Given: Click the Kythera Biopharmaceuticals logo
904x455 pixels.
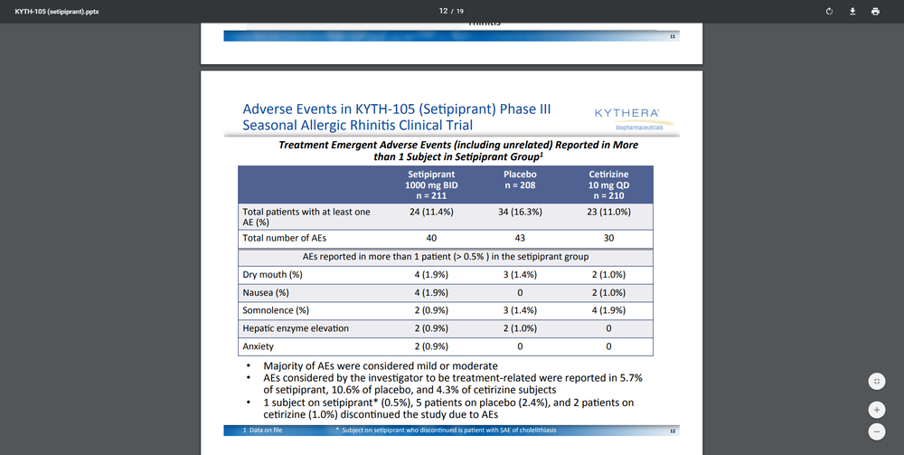Looking at the screenshot, I should point(626,118).
